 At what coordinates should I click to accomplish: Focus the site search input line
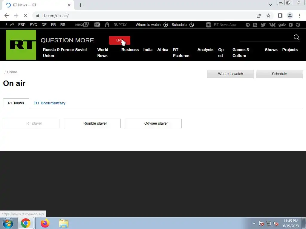coord(266,38)
